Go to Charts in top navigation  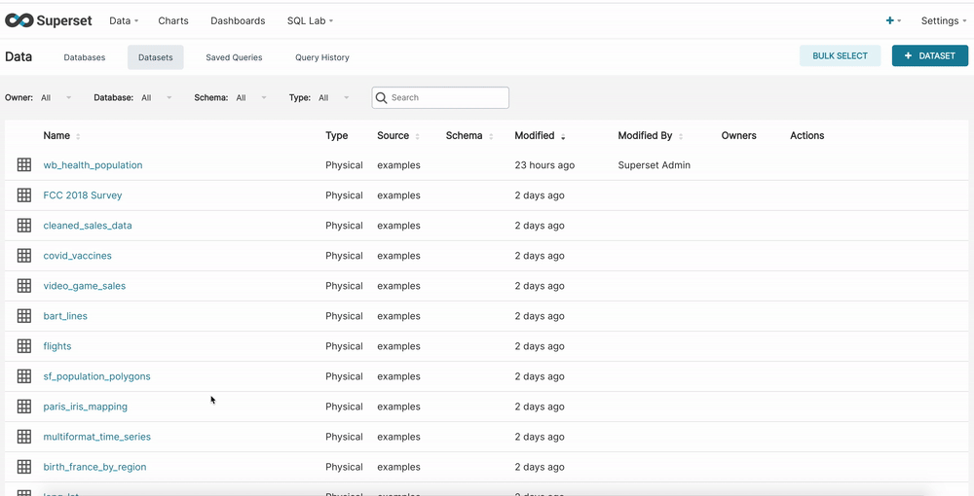click(173, 20)
